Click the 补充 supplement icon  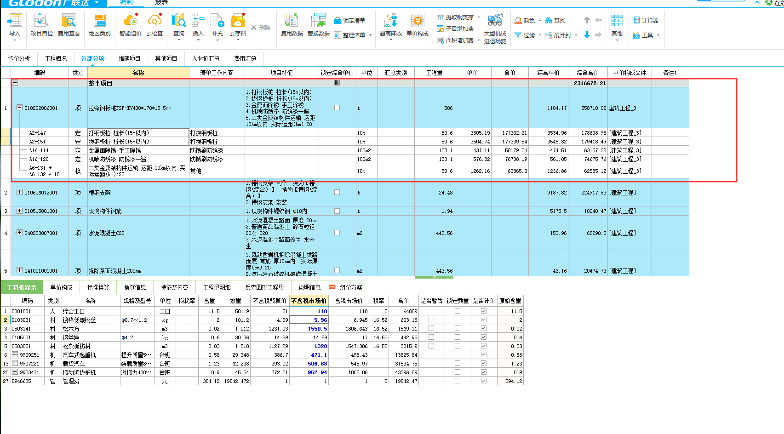pos(217,21)
